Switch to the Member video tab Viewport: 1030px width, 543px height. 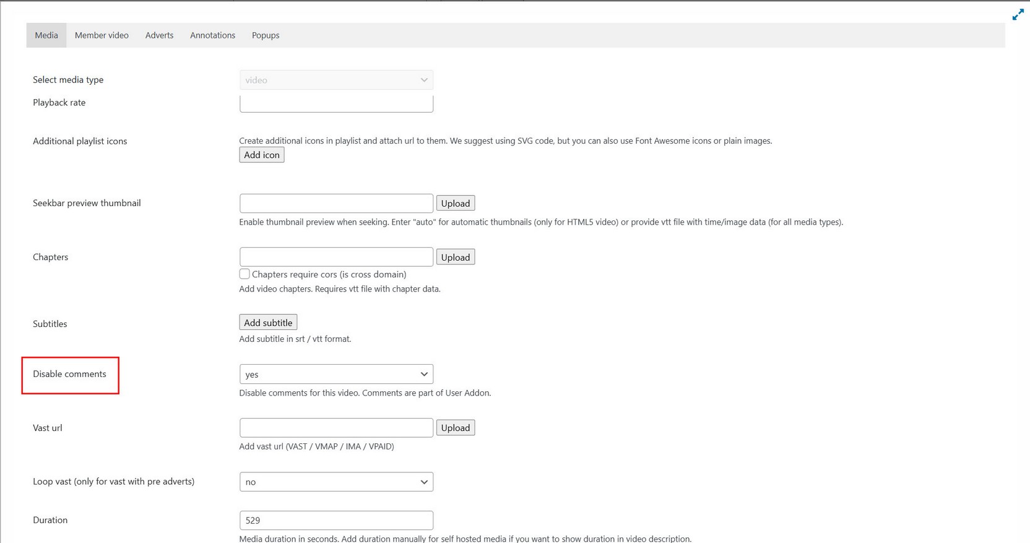(102, 35)
